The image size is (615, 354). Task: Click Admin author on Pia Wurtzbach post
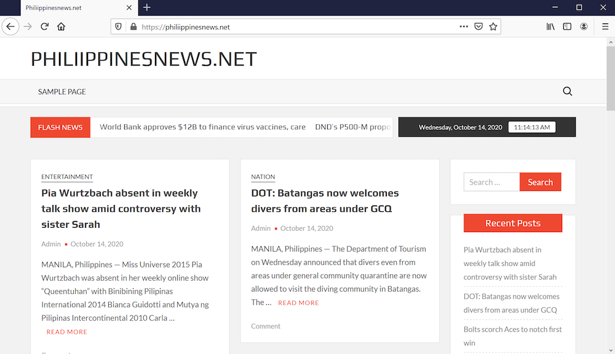click(51, 244)
